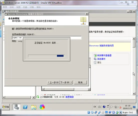The width and height of the screenshot is (138, 116).
Task: Click the NetBIOS validation progress bar
Action: point(47,56)
